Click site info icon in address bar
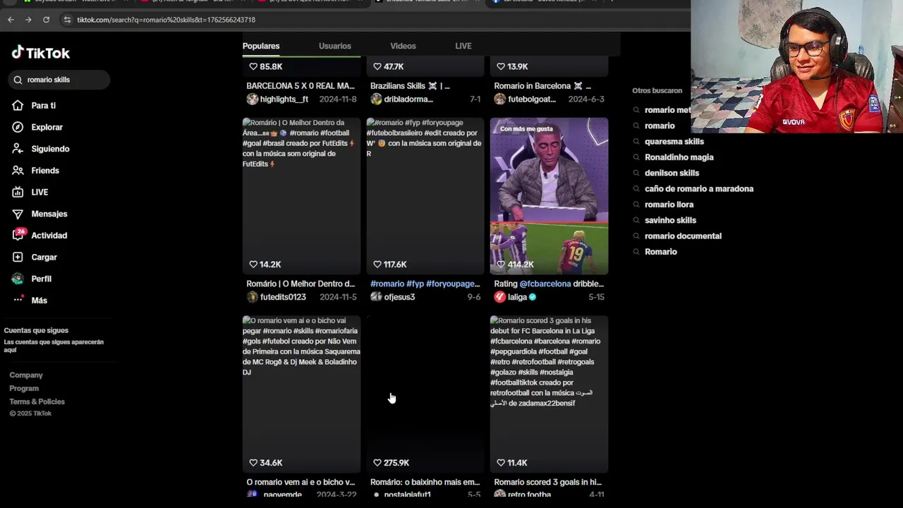Image resolution: width=903 pixels, height=508 pixels. [68, 20]
